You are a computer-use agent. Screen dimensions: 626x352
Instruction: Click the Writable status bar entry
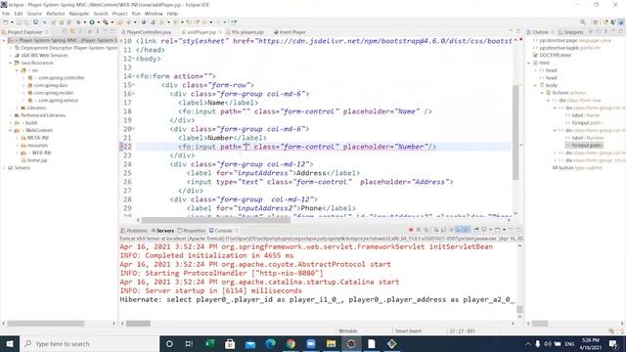click(348, 330)
